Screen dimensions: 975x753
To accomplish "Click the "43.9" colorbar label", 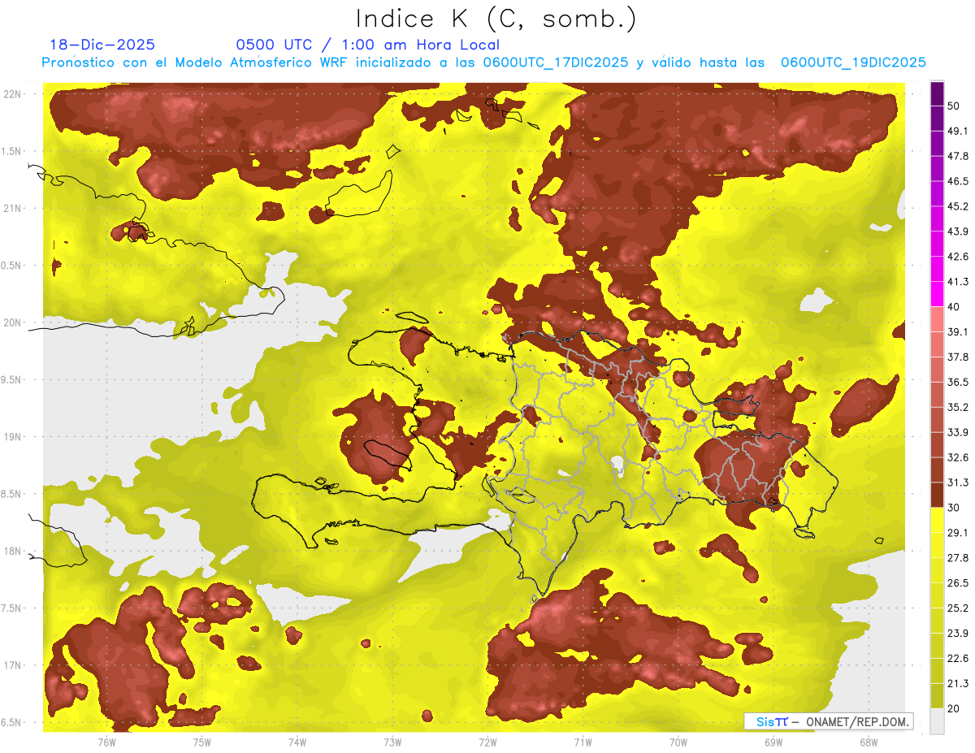I will click(958, 232).
